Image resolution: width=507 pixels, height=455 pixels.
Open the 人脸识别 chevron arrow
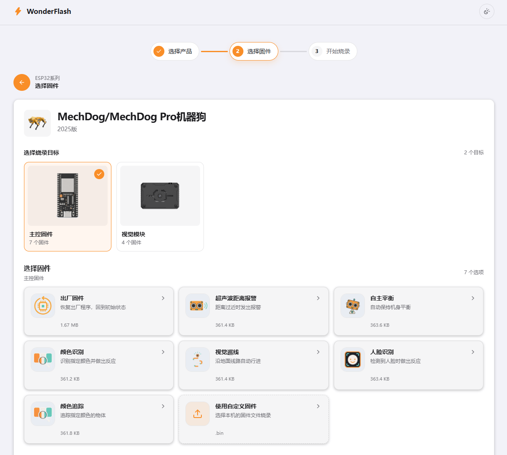[x=473, y=352]
